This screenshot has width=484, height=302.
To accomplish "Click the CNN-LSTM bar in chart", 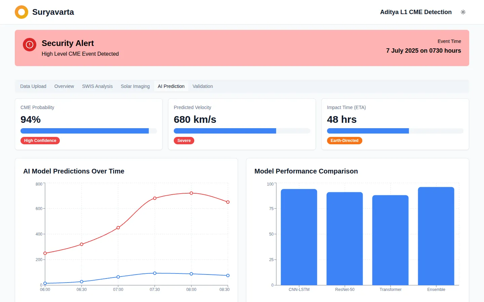I will 299,237.
